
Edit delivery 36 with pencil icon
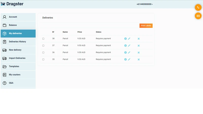click(x=129, y=52)
